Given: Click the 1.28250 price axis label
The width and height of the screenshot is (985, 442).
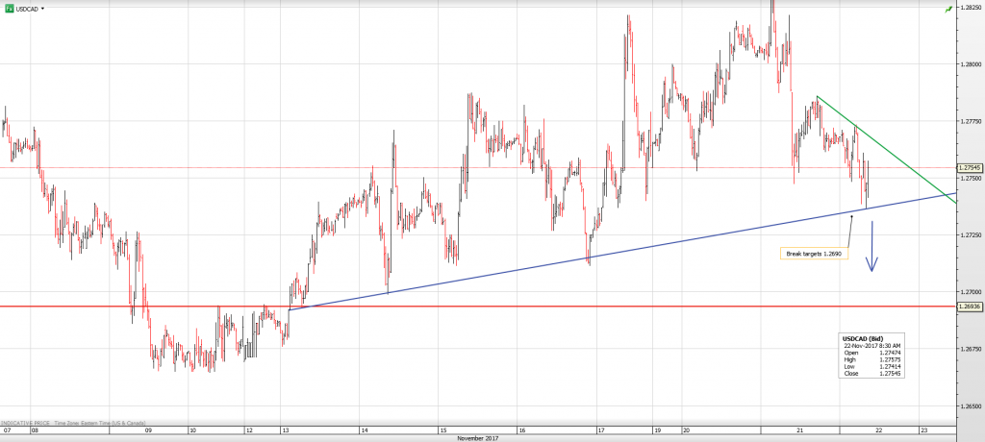Looking at the screenshot, I should pos(970,7).
